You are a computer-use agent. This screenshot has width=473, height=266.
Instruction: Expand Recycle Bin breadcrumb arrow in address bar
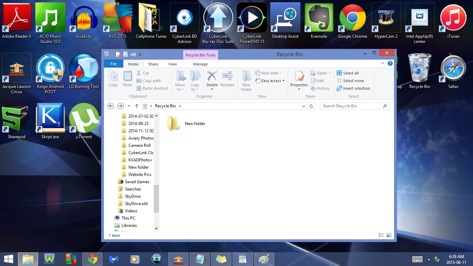click(180, 106)
